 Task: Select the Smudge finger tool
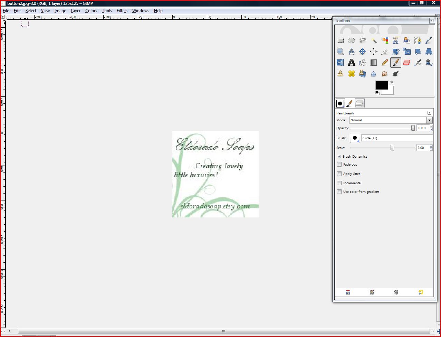click(385, 74)
